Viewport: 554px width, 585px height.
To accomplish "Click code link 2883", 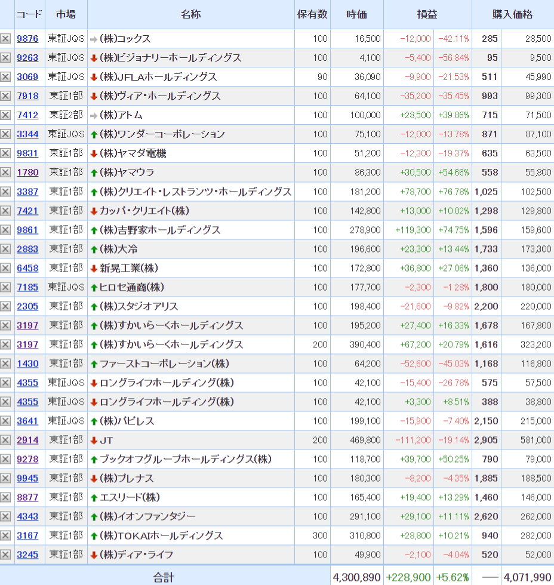I will (x=27, y=249).
